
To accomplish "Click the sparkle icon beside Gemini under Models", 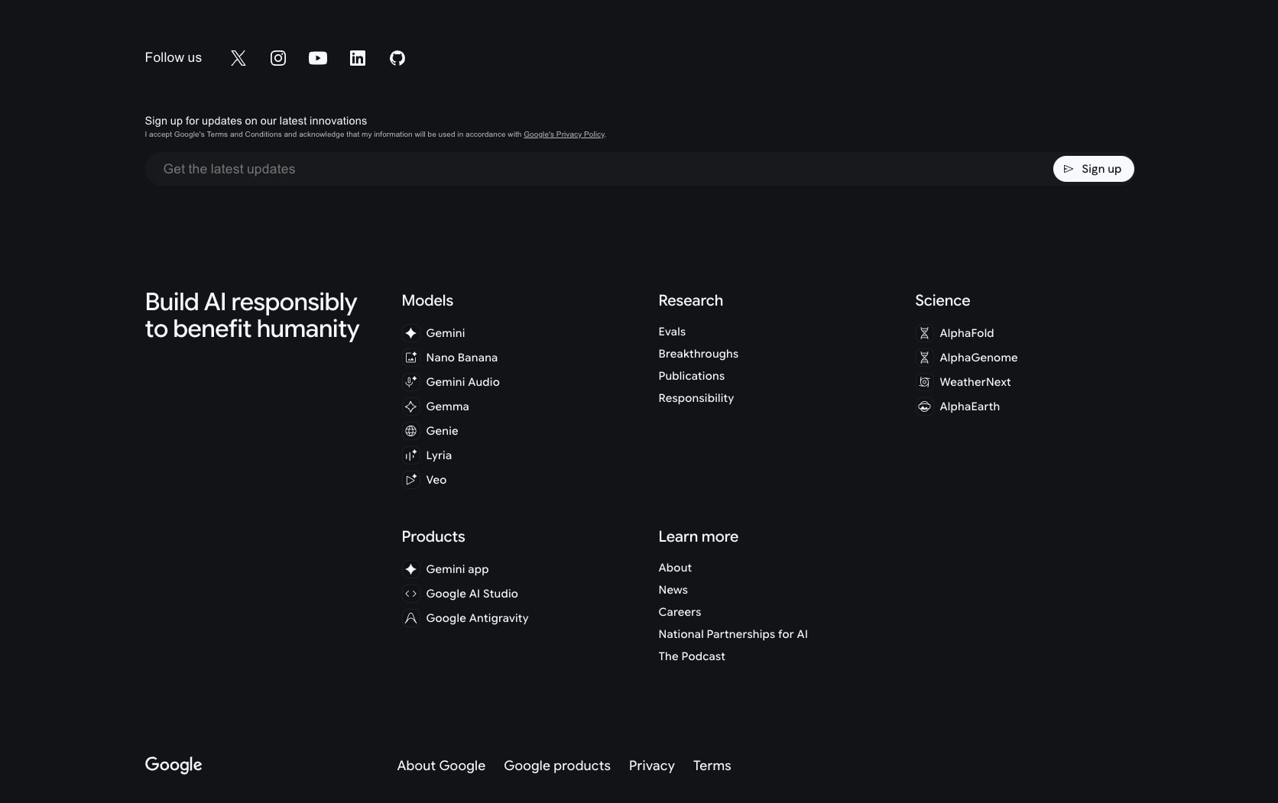I will click(x=410, y=333).
